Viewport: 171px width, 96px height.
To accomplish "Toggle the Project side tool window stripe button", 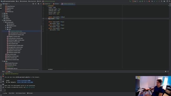I will 1,6.
